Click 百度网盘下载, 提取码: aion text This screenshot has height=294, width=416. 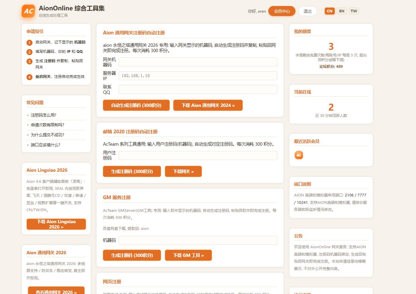point(126,229)
